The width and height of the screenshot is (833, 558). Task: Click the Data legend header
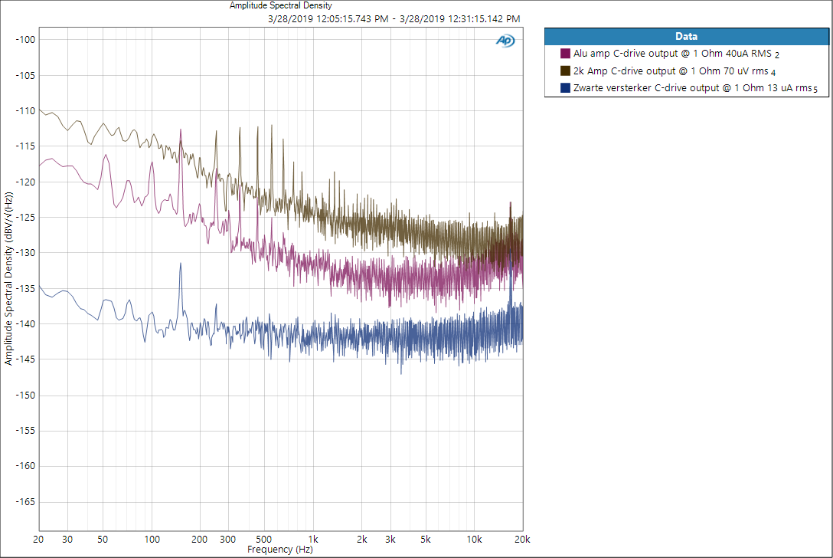[686, 37]
